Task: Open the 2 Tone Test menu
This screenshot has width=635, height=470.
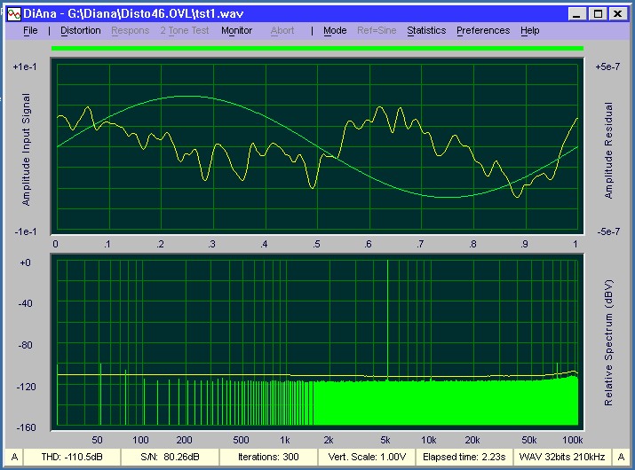Action: (185, 30)
